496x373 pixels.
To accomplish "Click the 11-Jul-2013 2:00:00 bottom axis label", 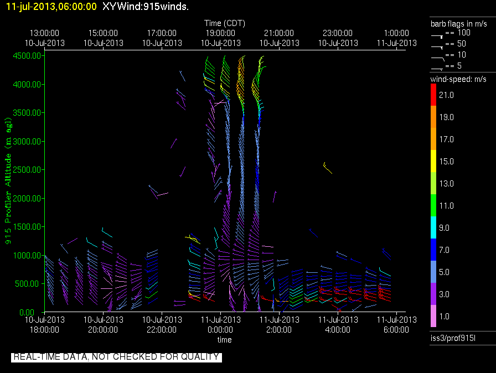I will point(279,325).
